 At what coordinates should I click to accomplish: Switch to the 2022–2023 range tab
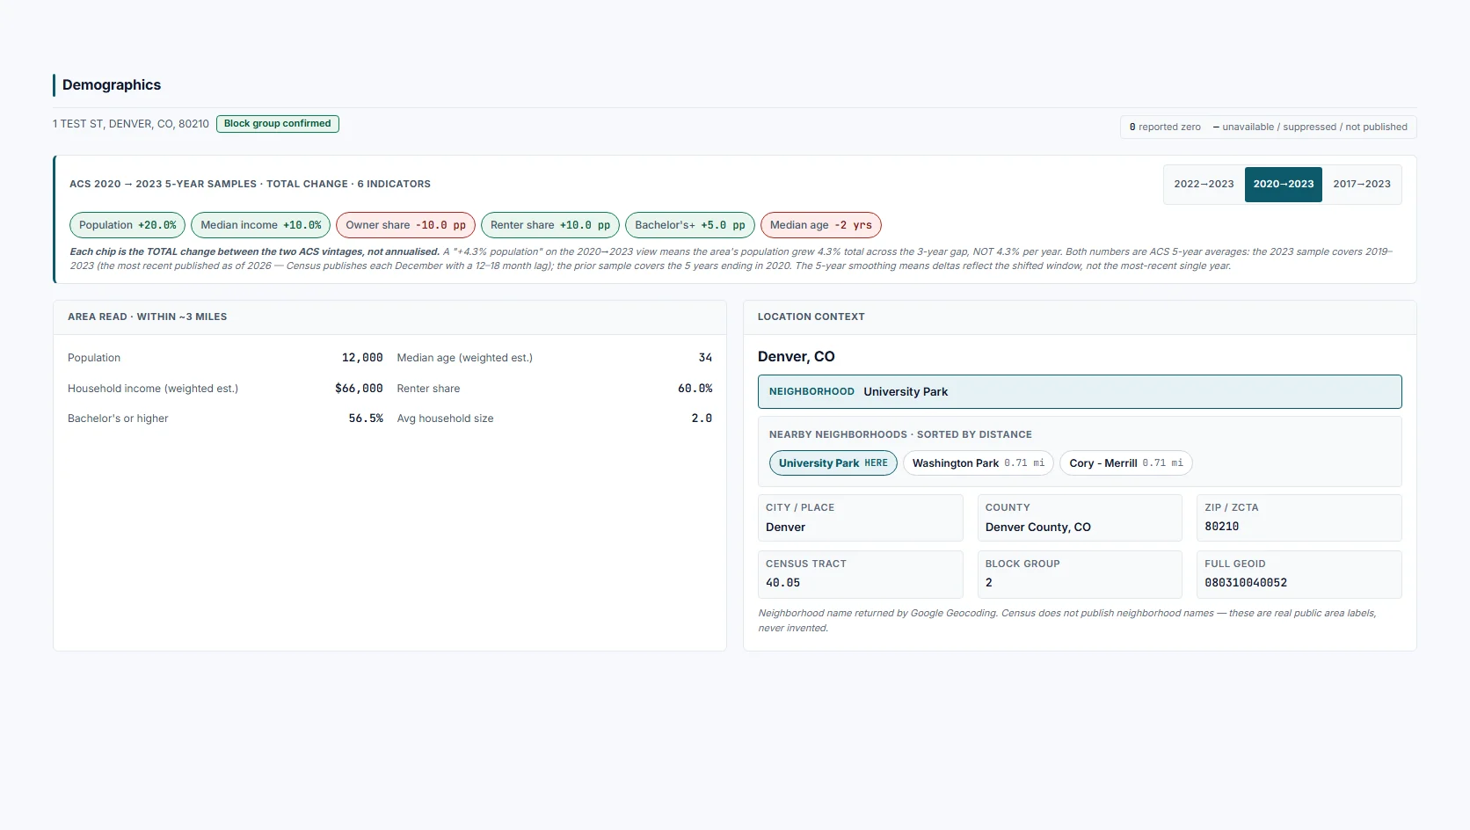click(x=1204, y=185)
